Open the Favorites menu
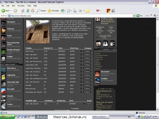 [21, 6]
